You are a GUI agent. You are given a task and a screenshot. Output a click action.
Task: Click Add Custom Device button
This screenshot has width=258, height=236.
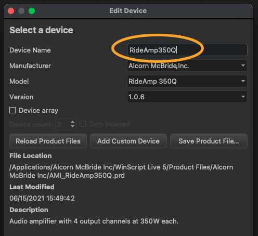pyautogui.click(x=128, y=141)
